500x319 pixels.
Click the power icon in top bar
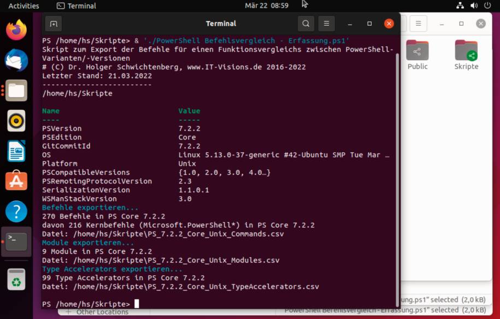tap(487, 5)
